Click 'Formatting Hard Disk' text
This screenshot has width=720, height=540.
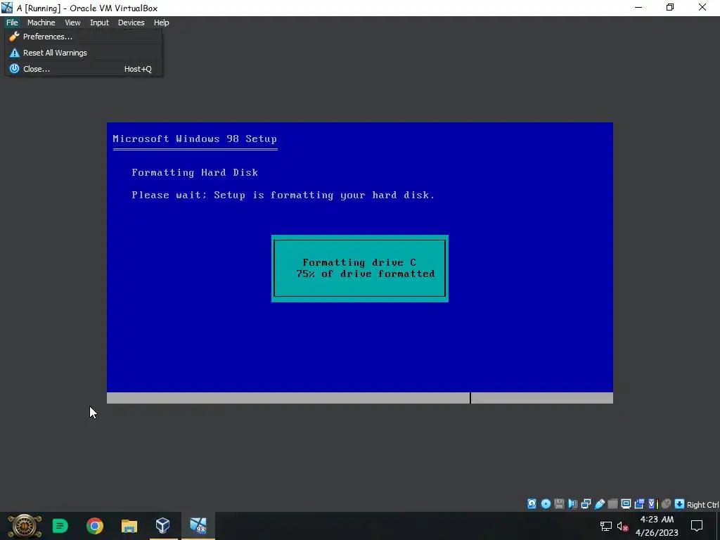195,173
